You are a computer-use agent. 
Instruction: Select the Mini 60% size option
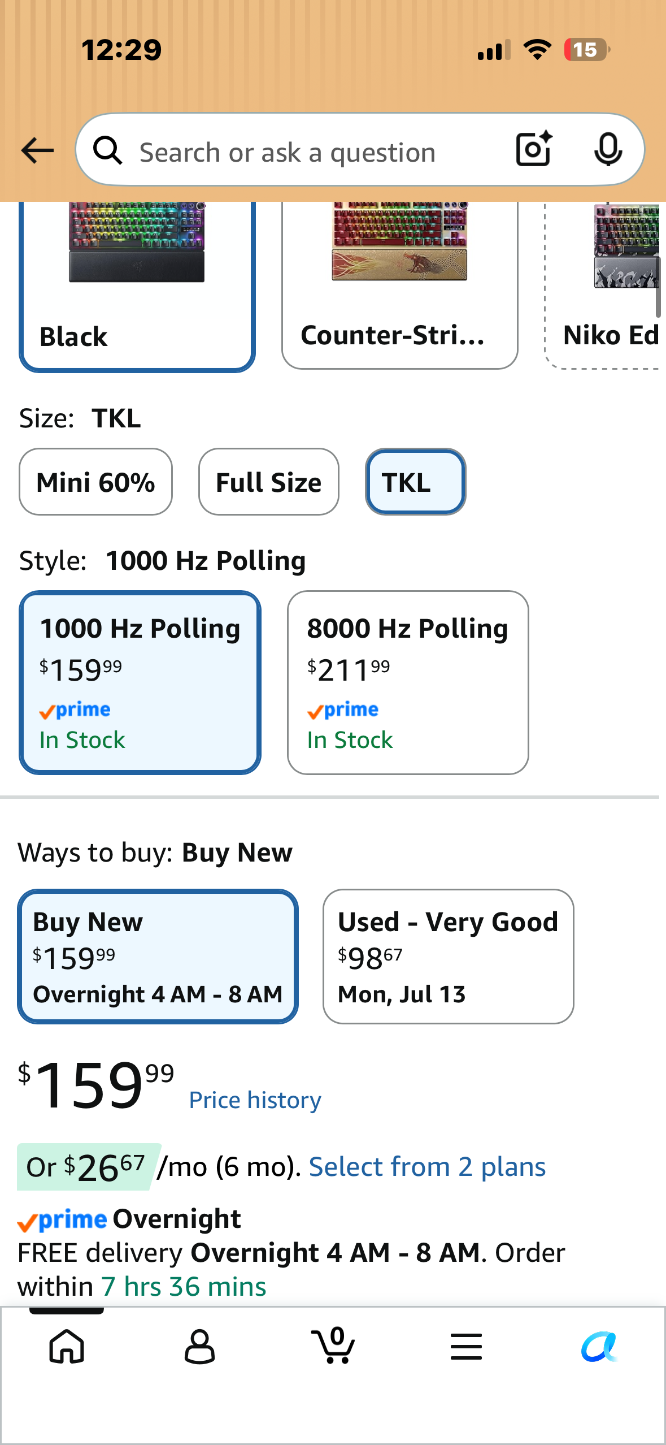[95, 482]
